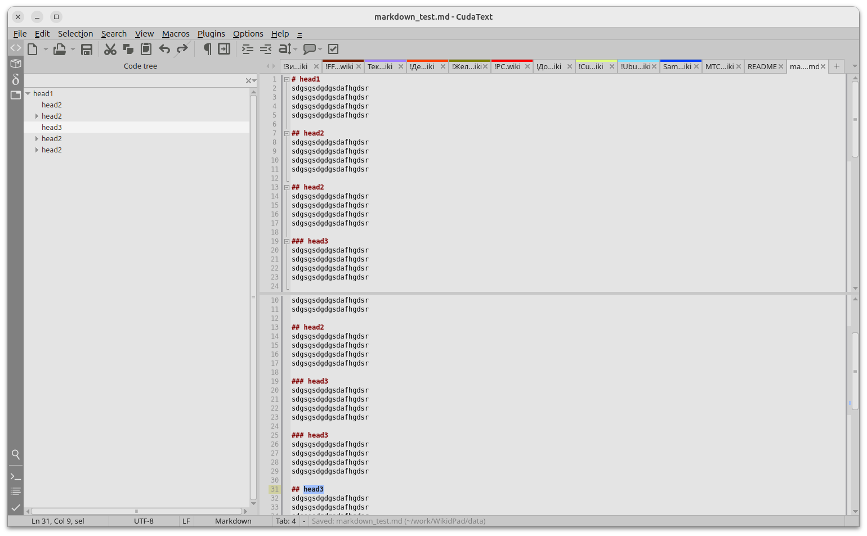Click the Redo arrow icon
The image size is (867, 536).
coord(182,49)
